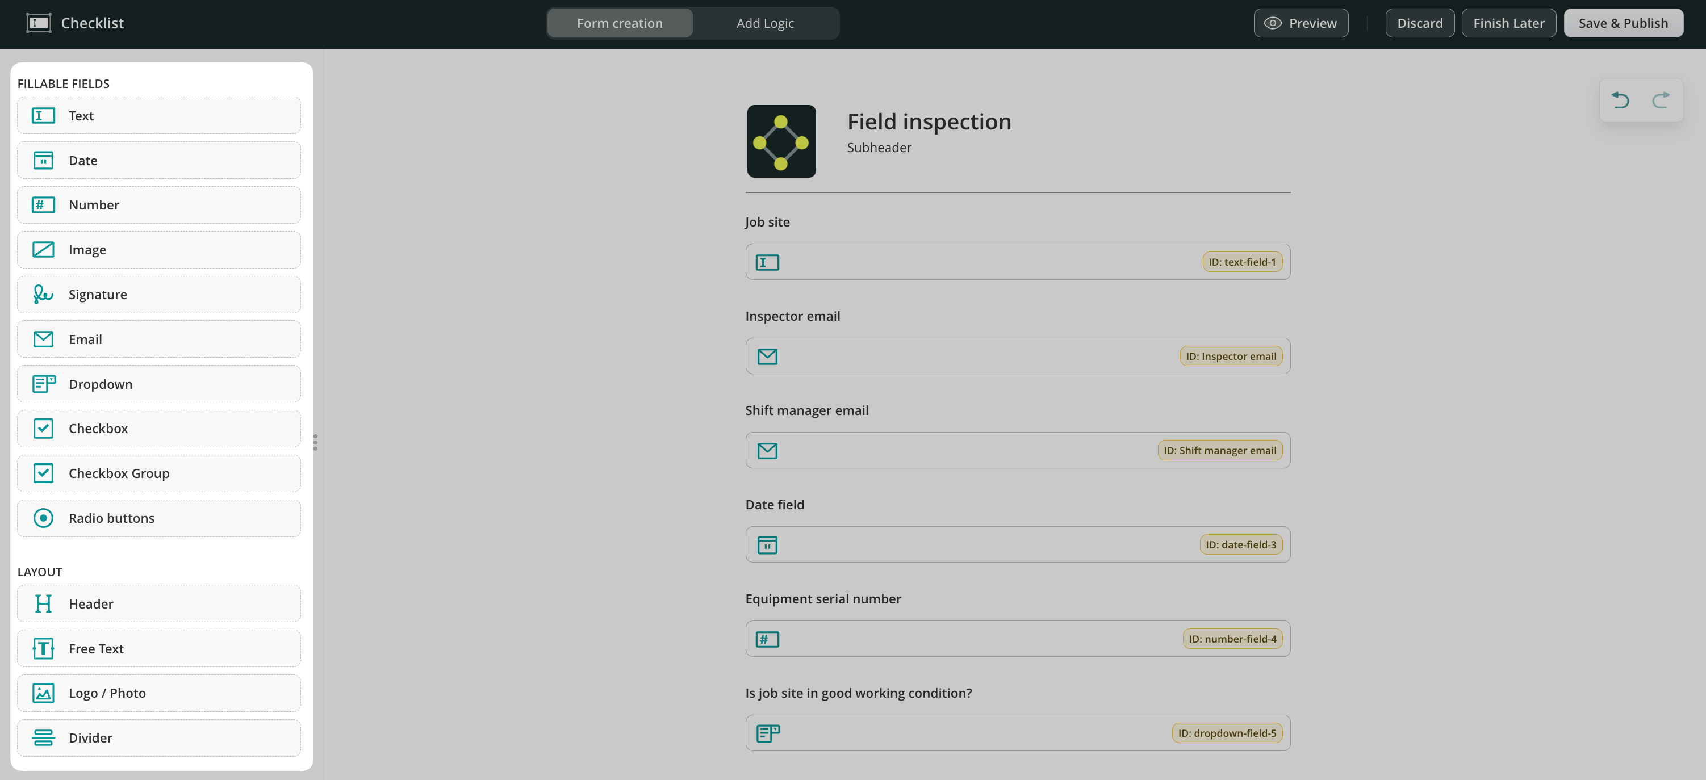Image resolution: width=1706 pixels, height=780 pixels.
Task: Switch to the Add Logic tab
Action: coord(765,23)
